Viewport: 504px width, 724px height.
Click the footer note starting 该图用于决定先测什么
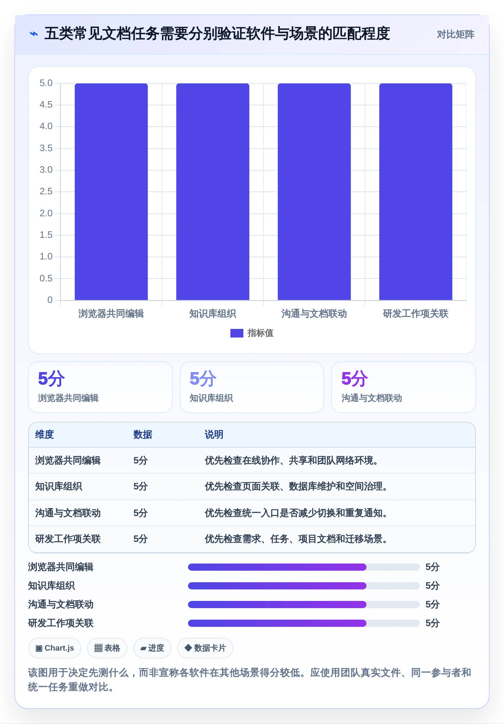(250, 680)
